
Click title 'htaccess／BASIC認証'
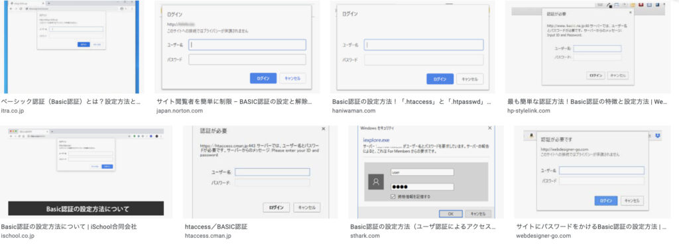click(x=216, y=226)
